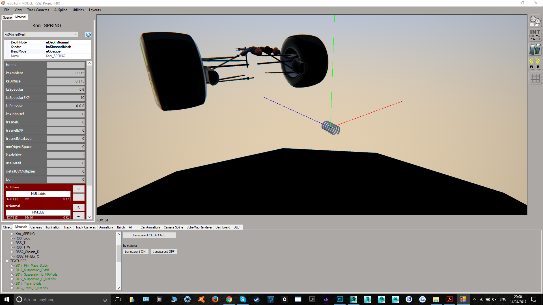Switch to the Object tab
Image resolution: width=543 pixels, height=305 pixels.
pos(7,227)
